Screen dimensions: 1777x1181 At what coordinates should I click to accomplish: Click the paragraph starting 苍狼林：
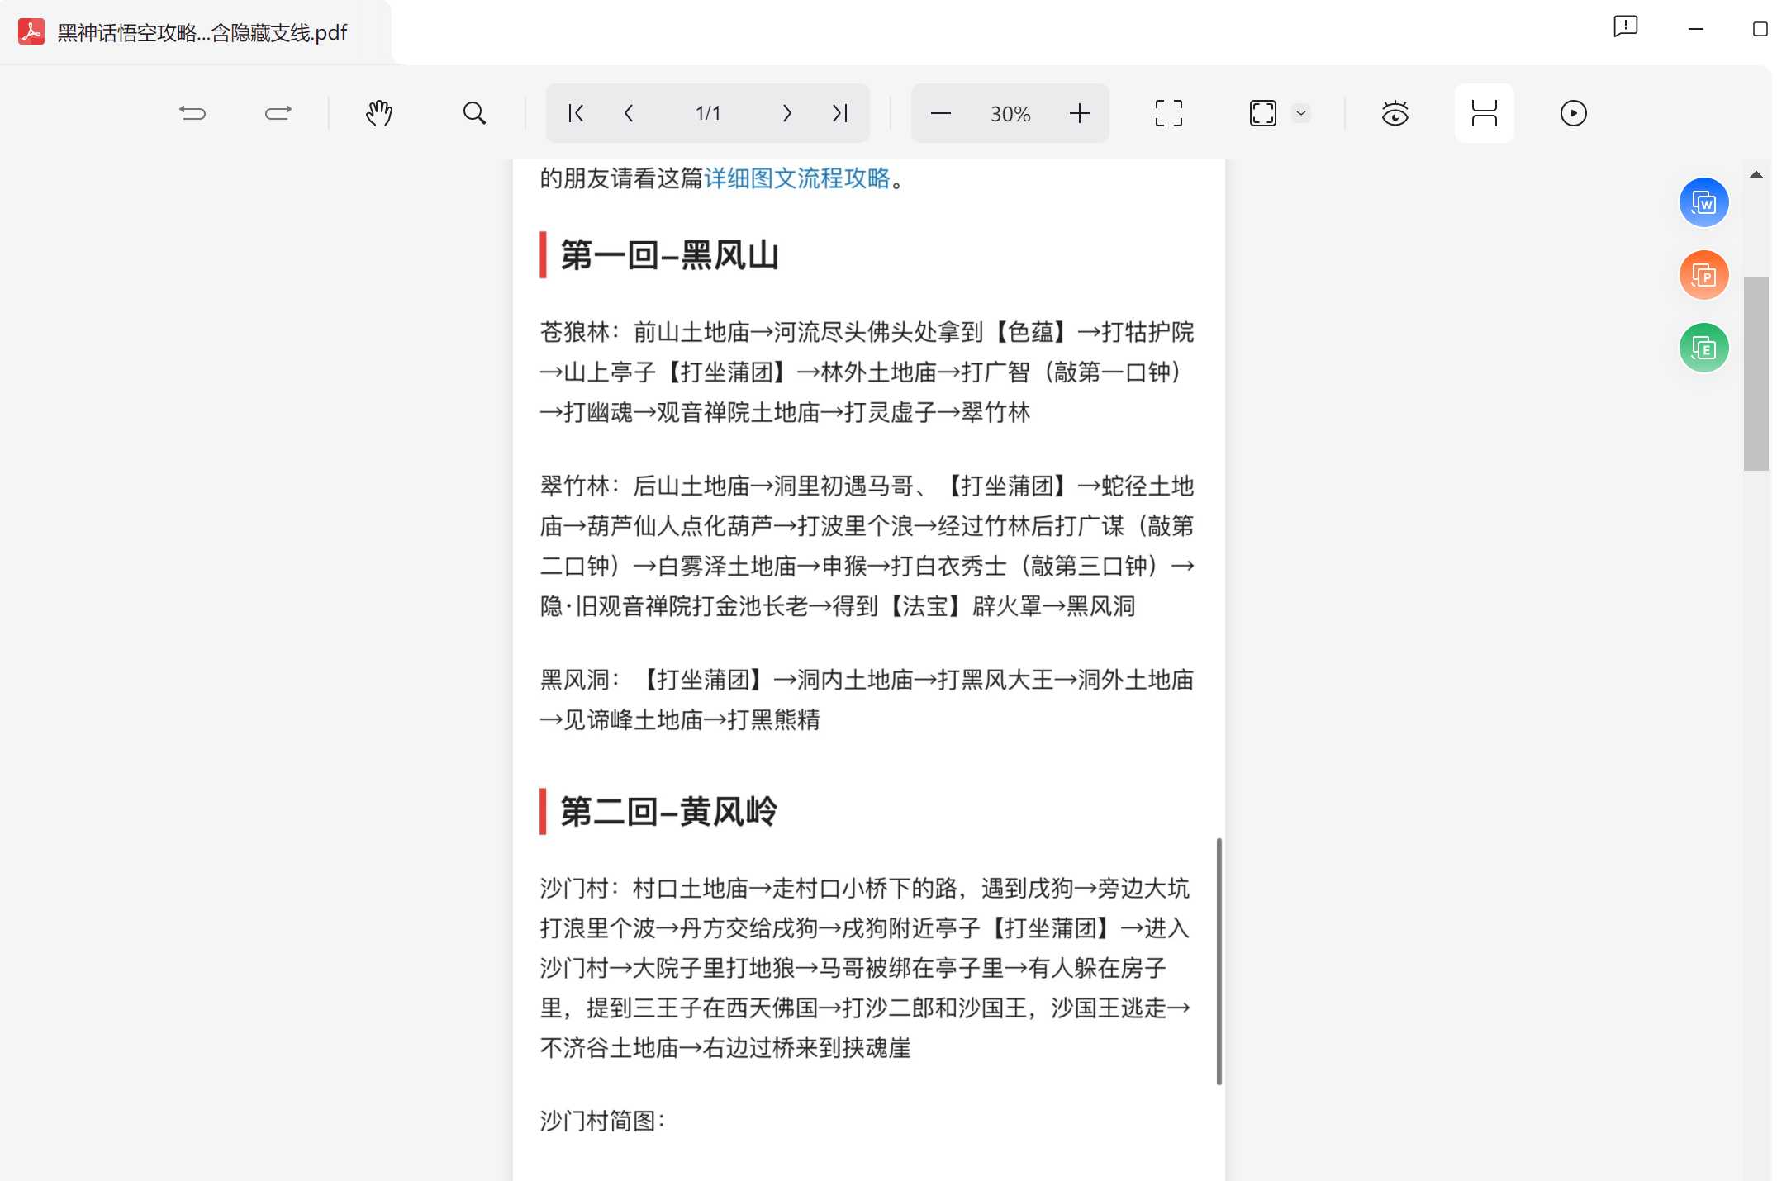tap(867, 372)
